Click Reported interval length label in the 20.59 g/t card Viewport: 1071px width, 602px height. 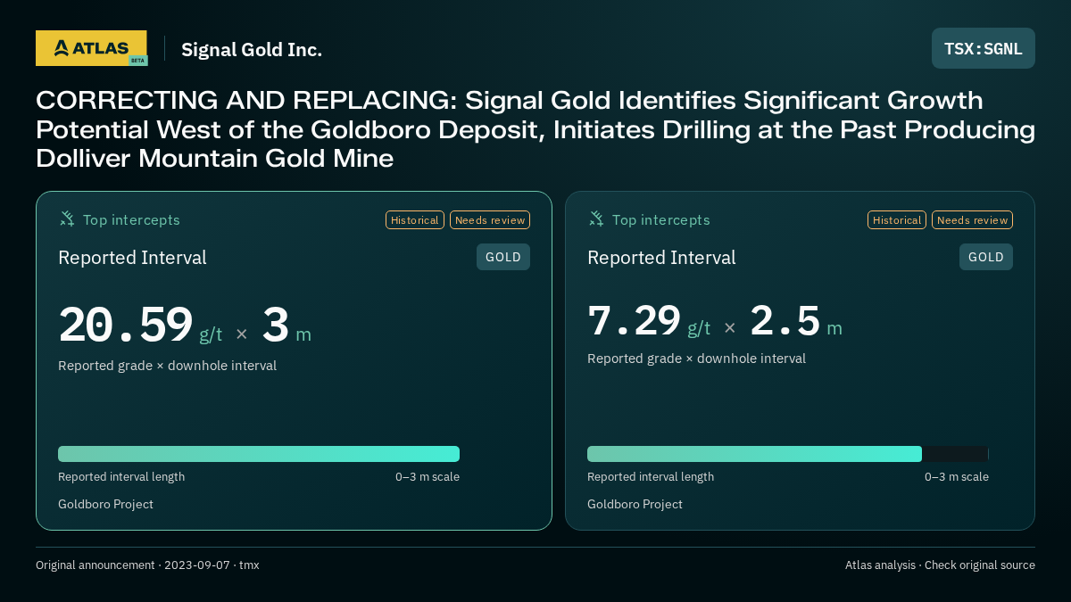(x=121, y=476)
